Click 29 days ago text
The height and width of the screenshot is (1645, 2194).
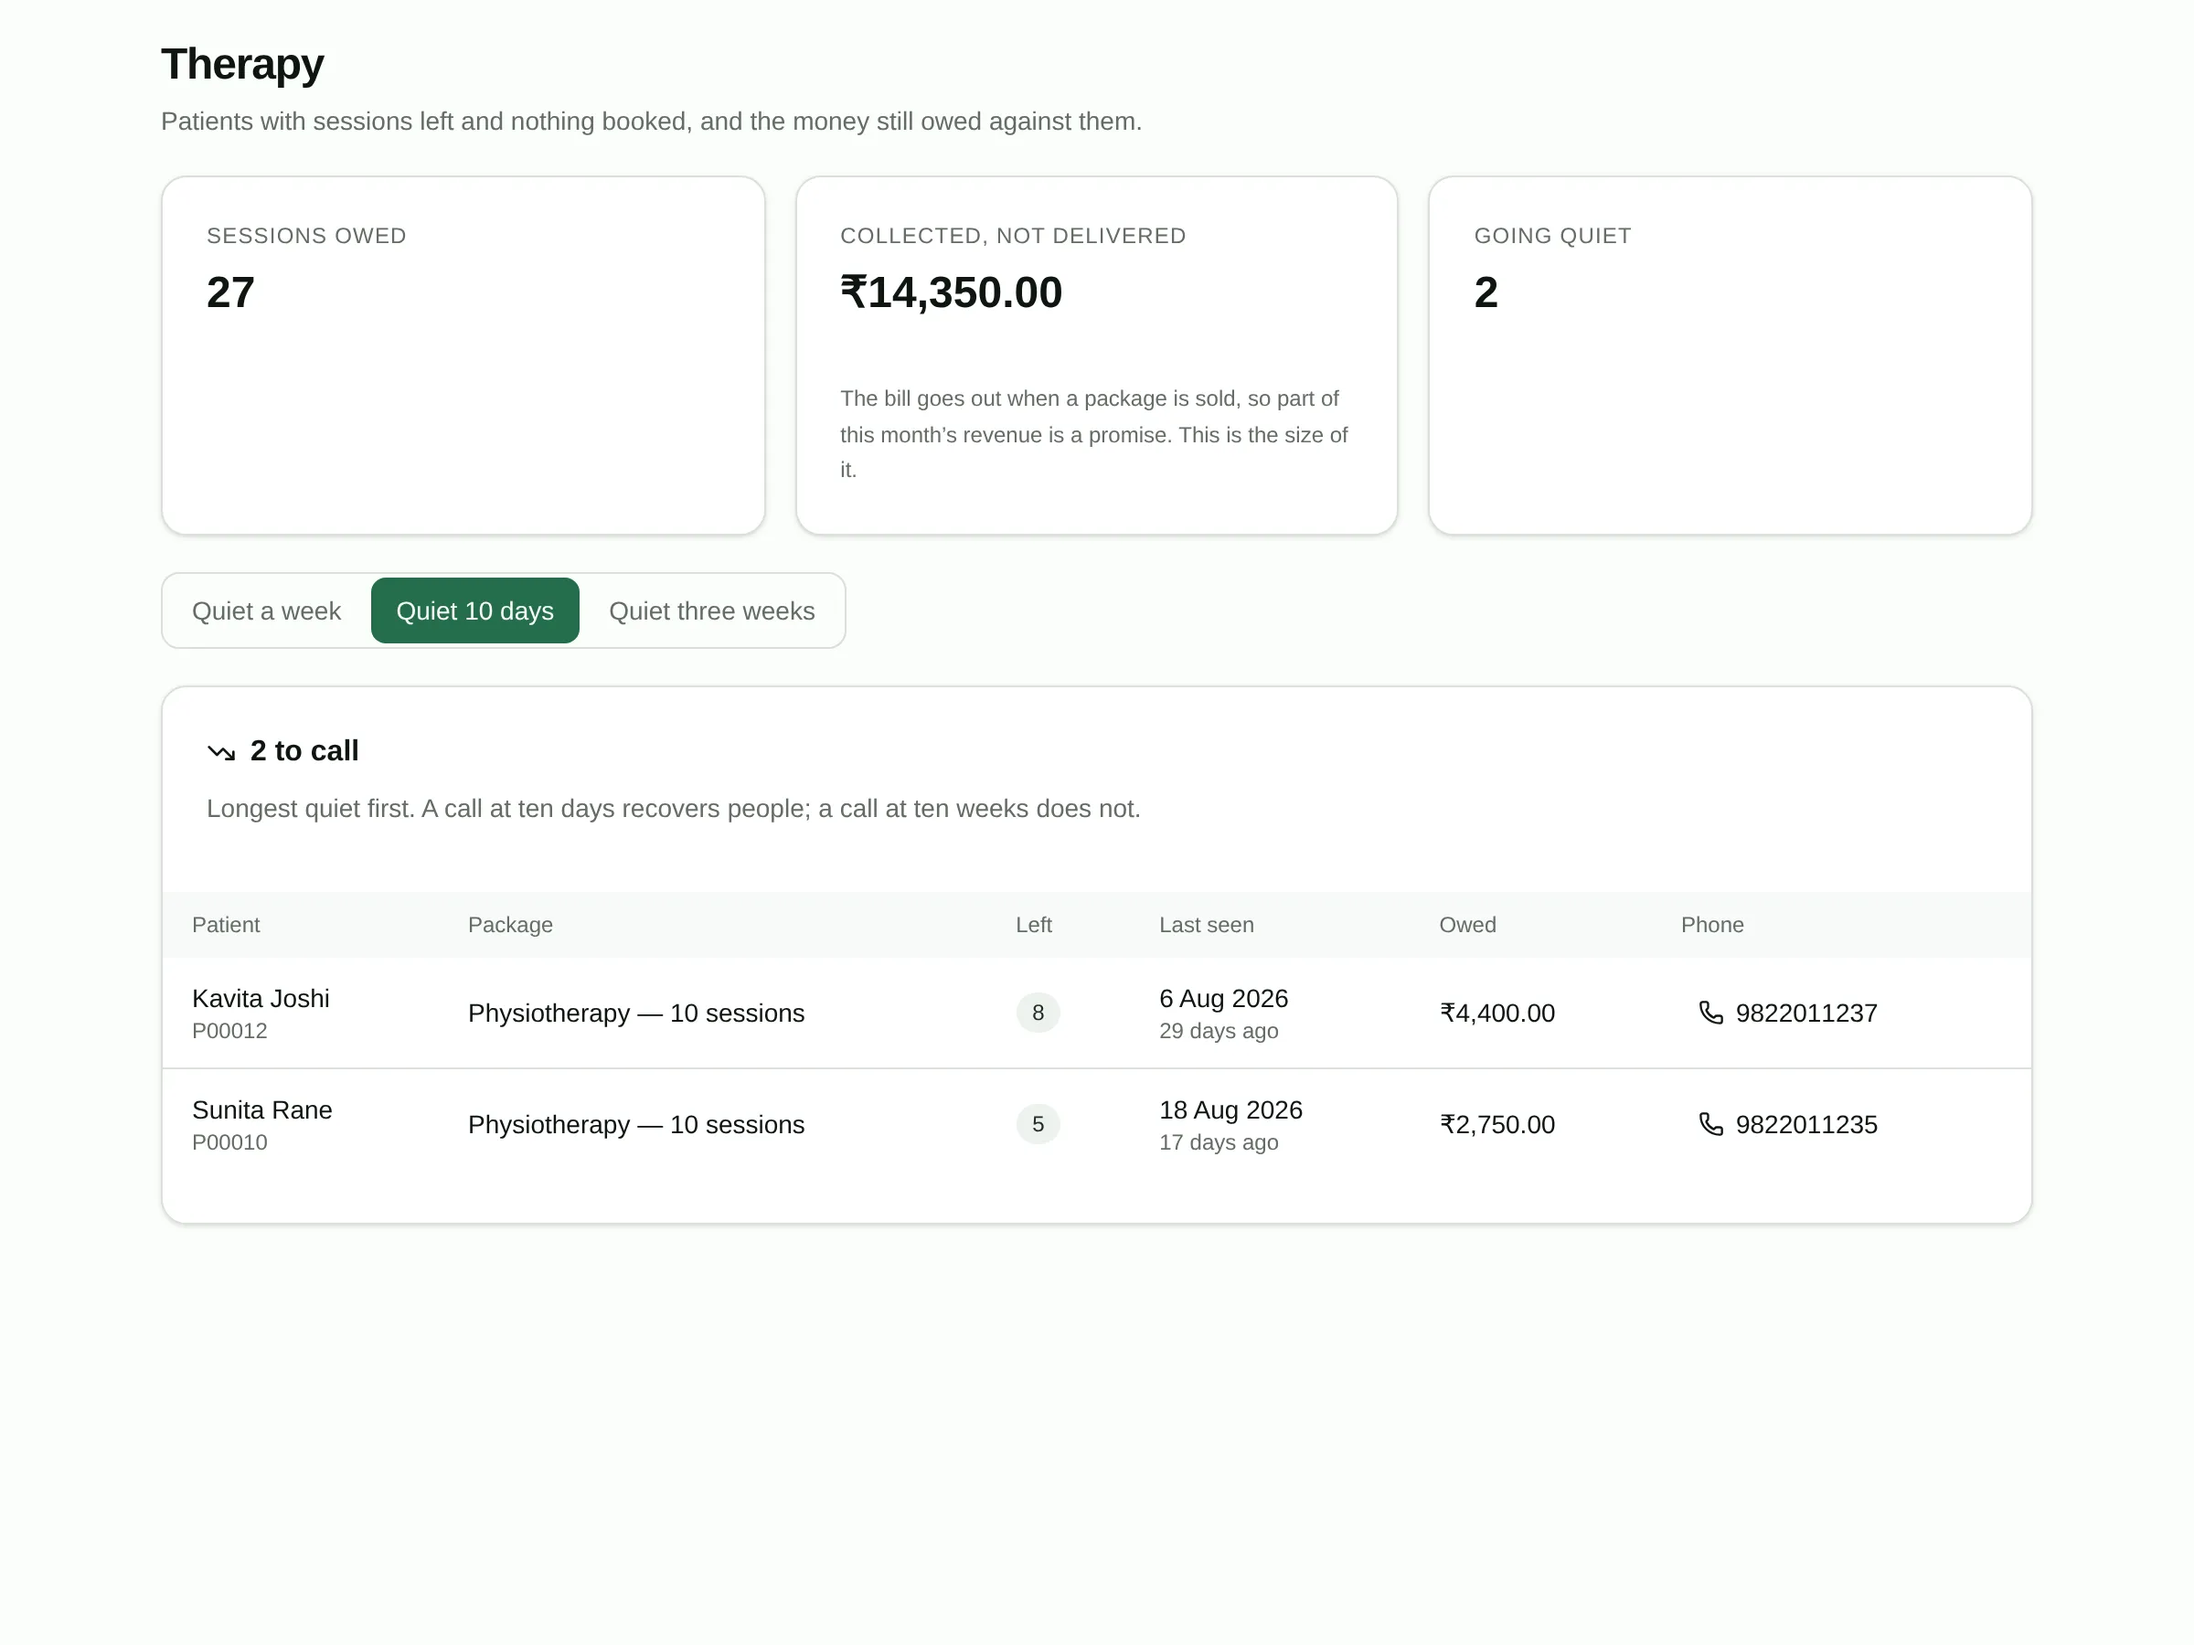1218,1030
